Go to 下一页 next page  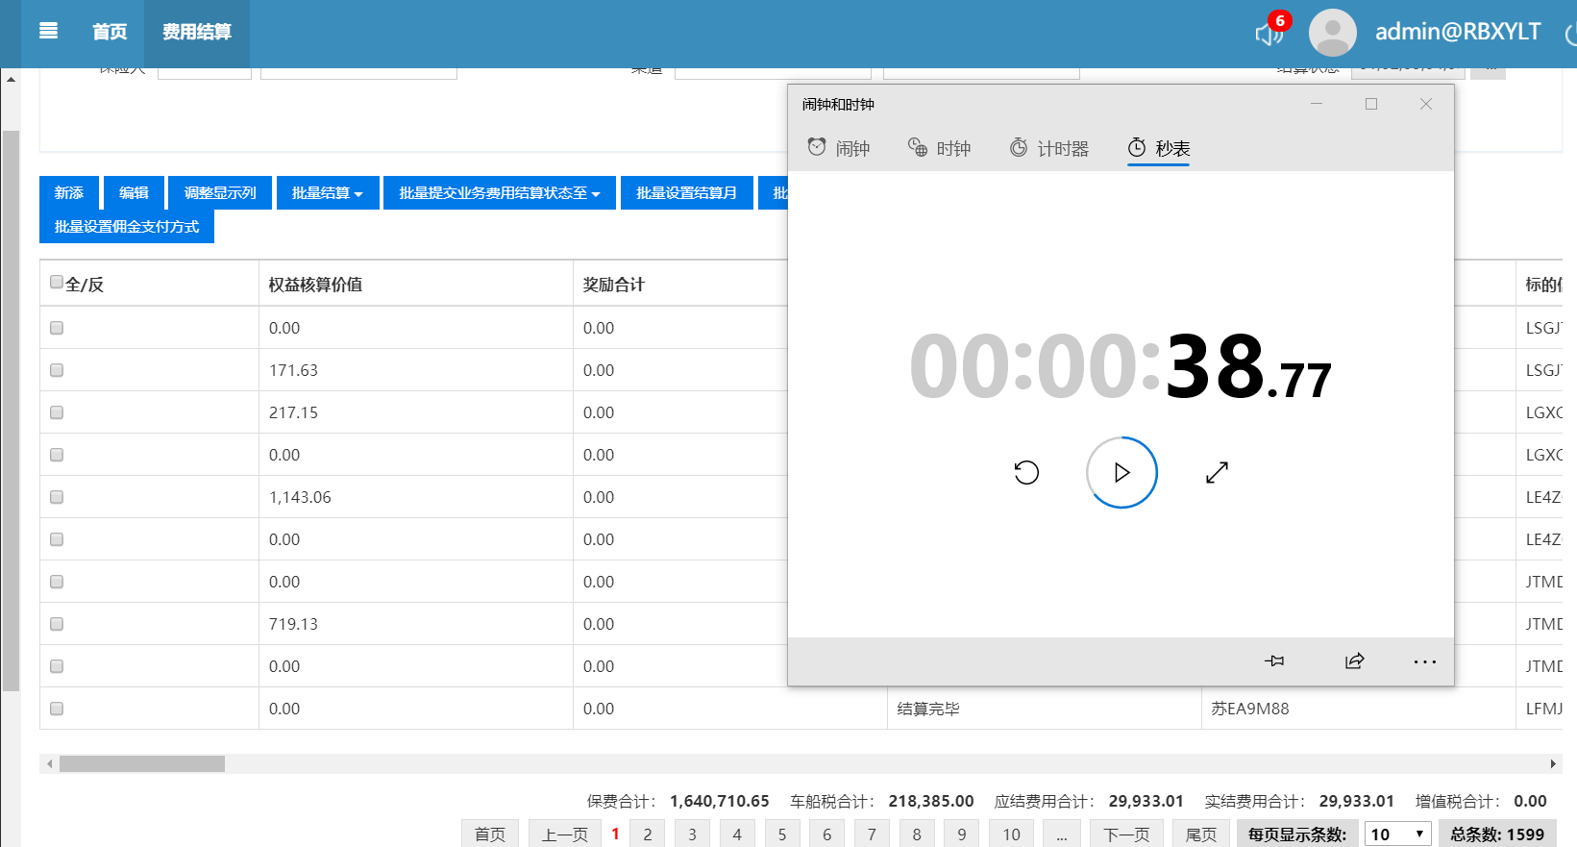1126,835
